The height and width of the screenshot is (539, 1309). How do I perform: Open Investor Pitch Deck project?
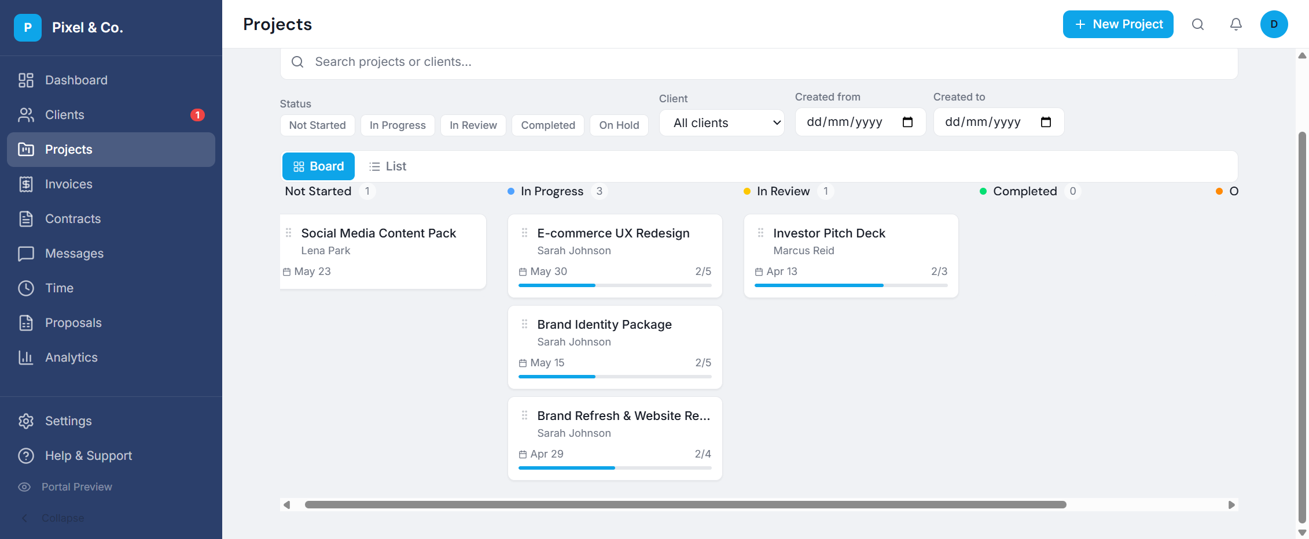point(829,233)
